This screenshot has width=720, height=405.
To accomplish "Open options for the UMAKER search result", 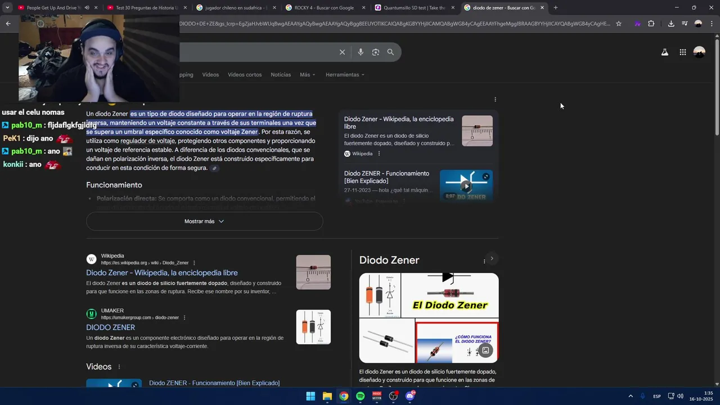I will point(184,318).
